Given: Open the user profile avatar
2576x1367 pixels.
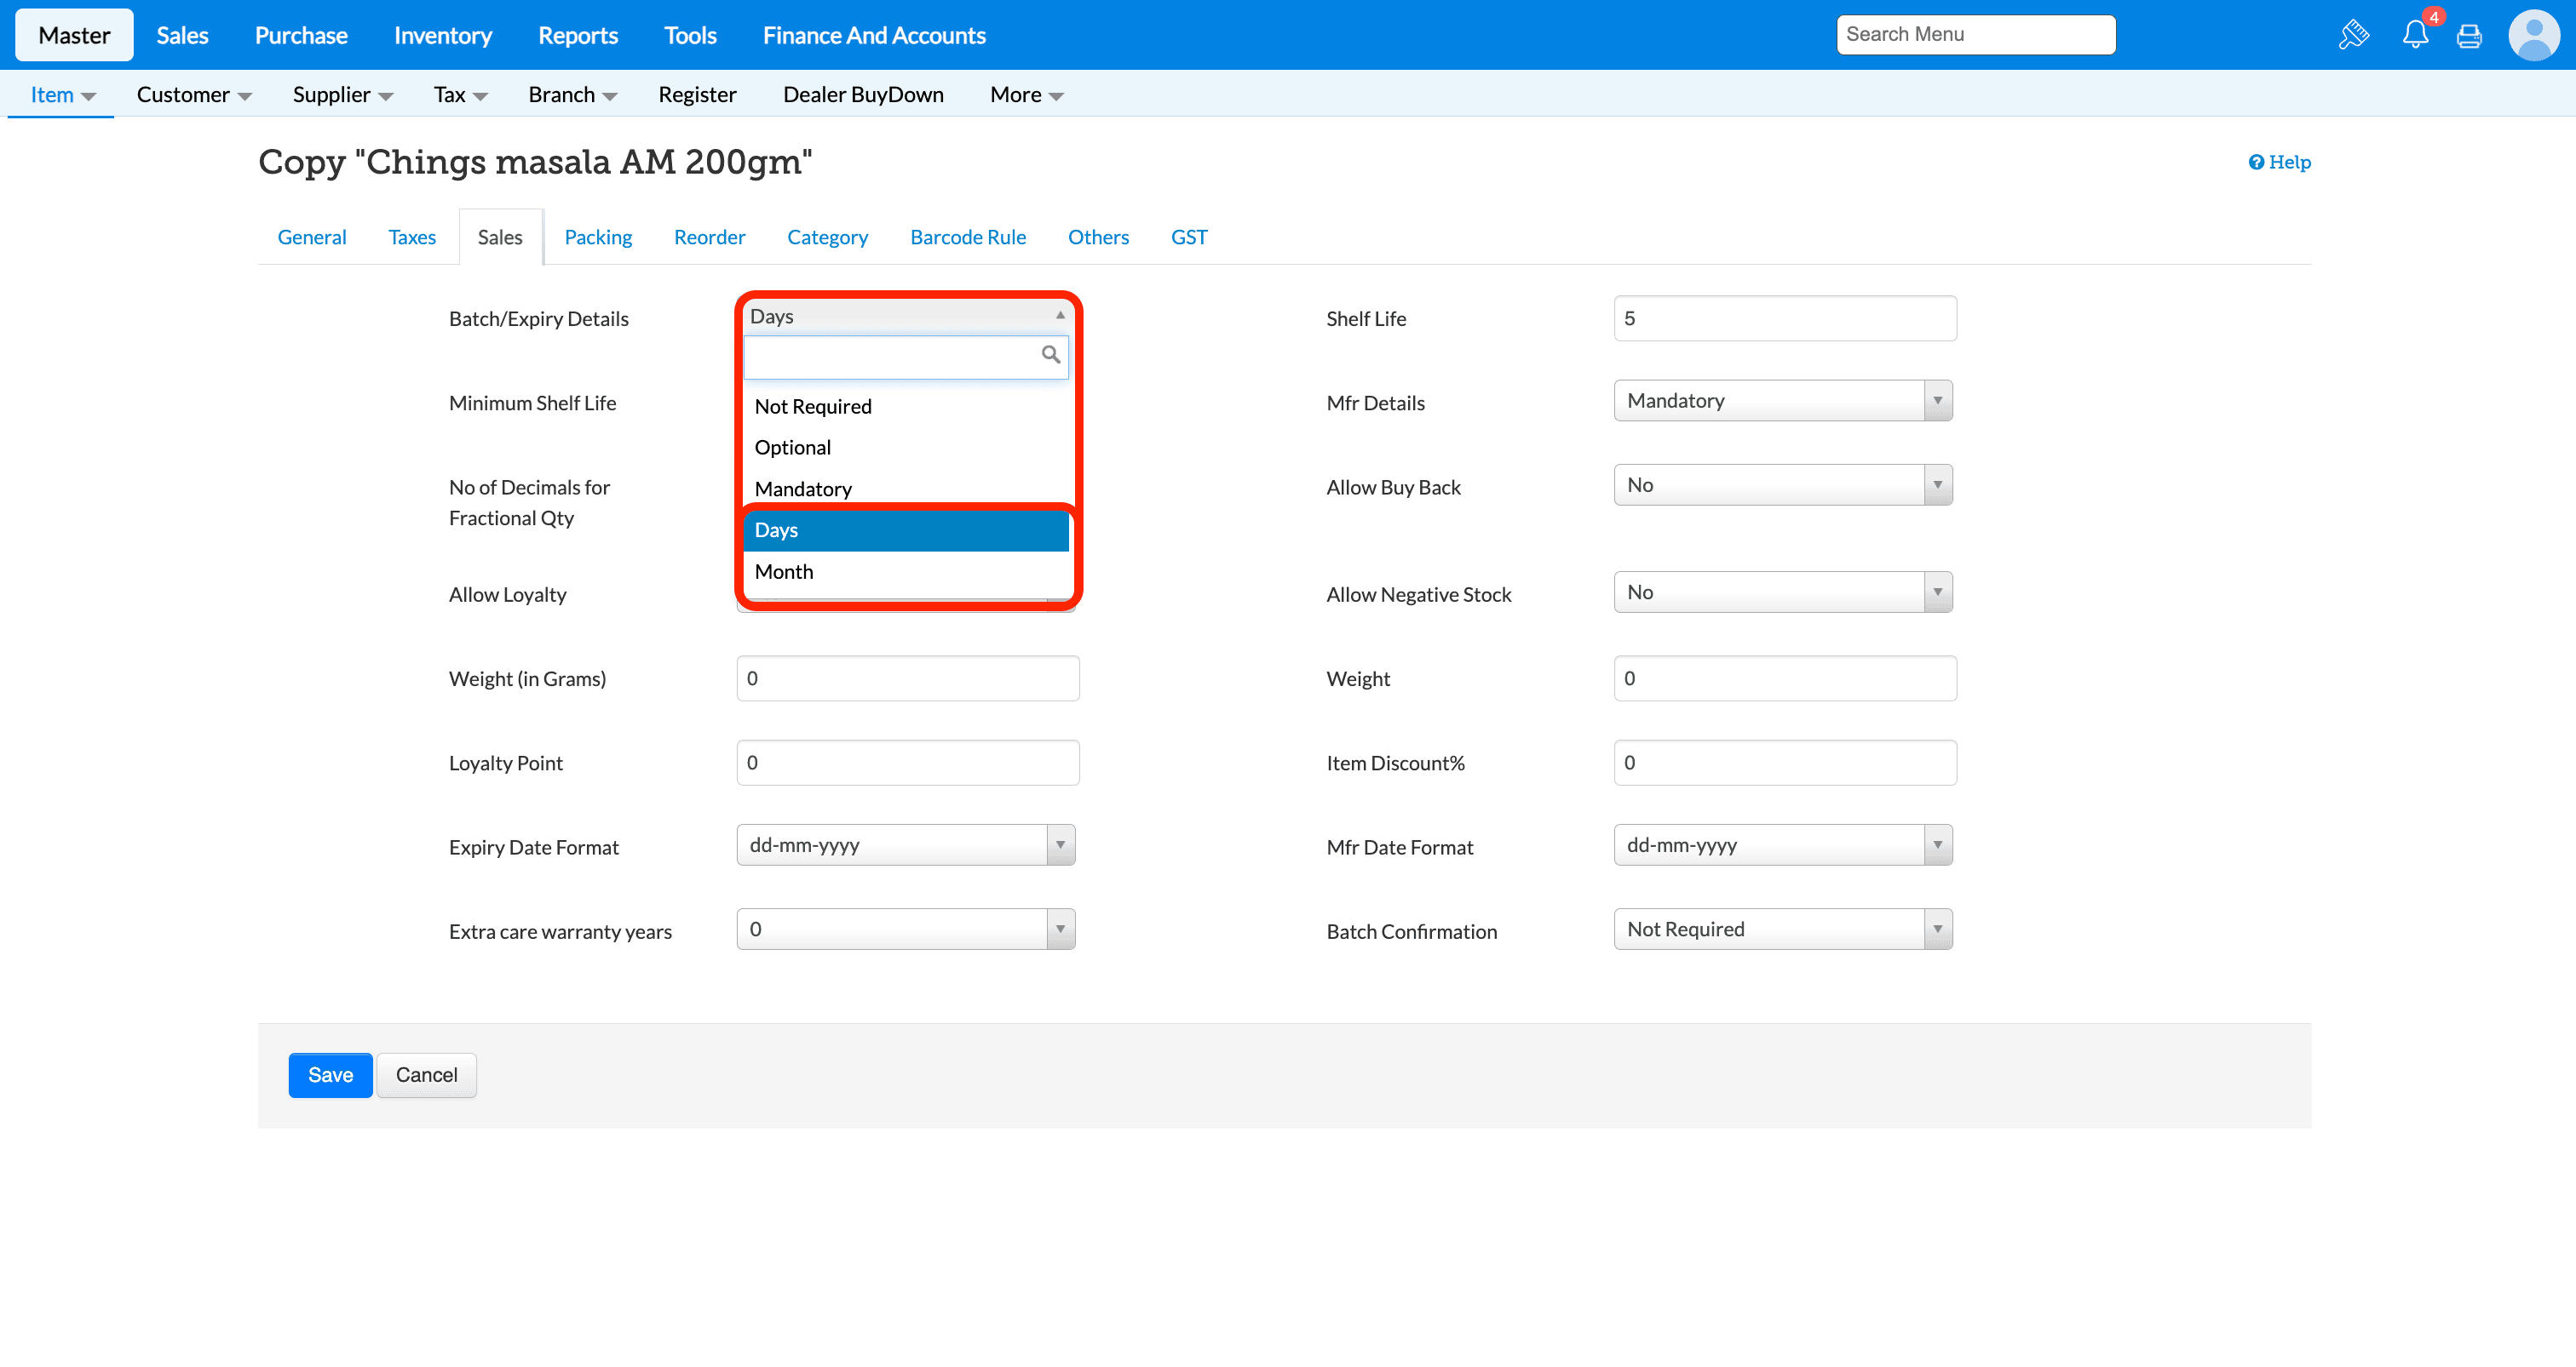Looking at the screenshot, I should [x=2533, y=36].
